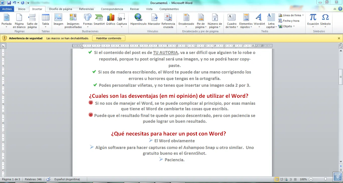Switch to the Vista tab

click(x=149, y=9)
